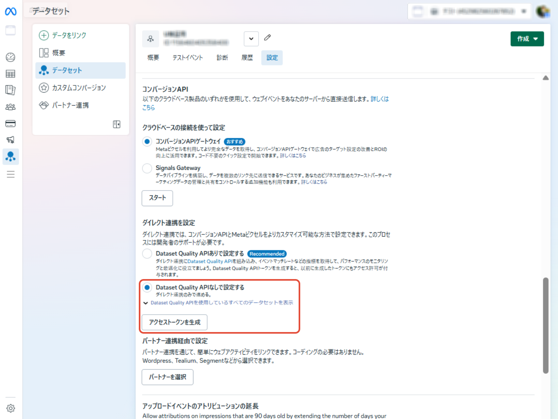Click the megaphone ads icon in left rail
The height and width of the screenshot is (419, 558).
tap(11, 140)
